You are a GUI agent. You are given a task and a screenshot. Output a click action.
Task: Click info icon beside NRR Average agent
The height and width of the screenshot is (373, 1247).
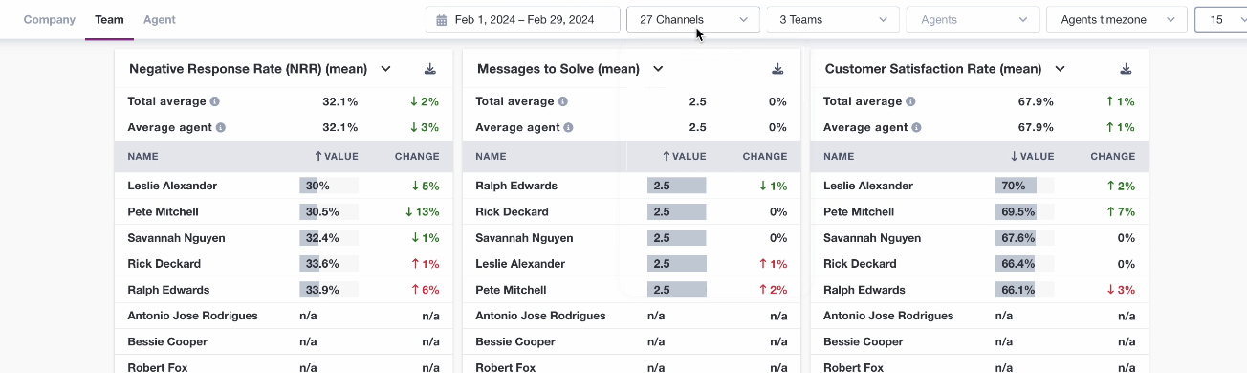[x=221, y=127]
